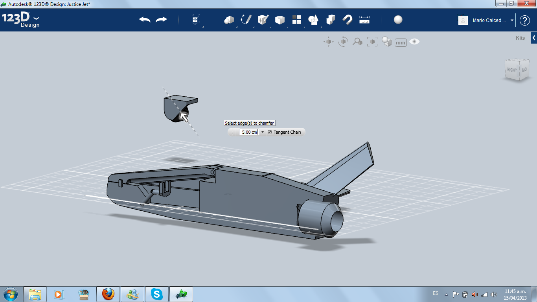Open the Modify tools menu
The image size is (537, 302).
point(280,20)
